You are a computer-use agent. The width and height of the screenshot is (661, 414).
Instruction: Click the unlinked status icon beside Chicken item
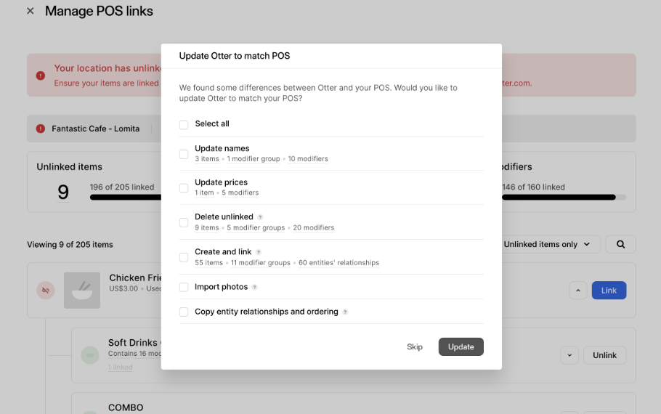pyautogui.click(x=45, y=291)
